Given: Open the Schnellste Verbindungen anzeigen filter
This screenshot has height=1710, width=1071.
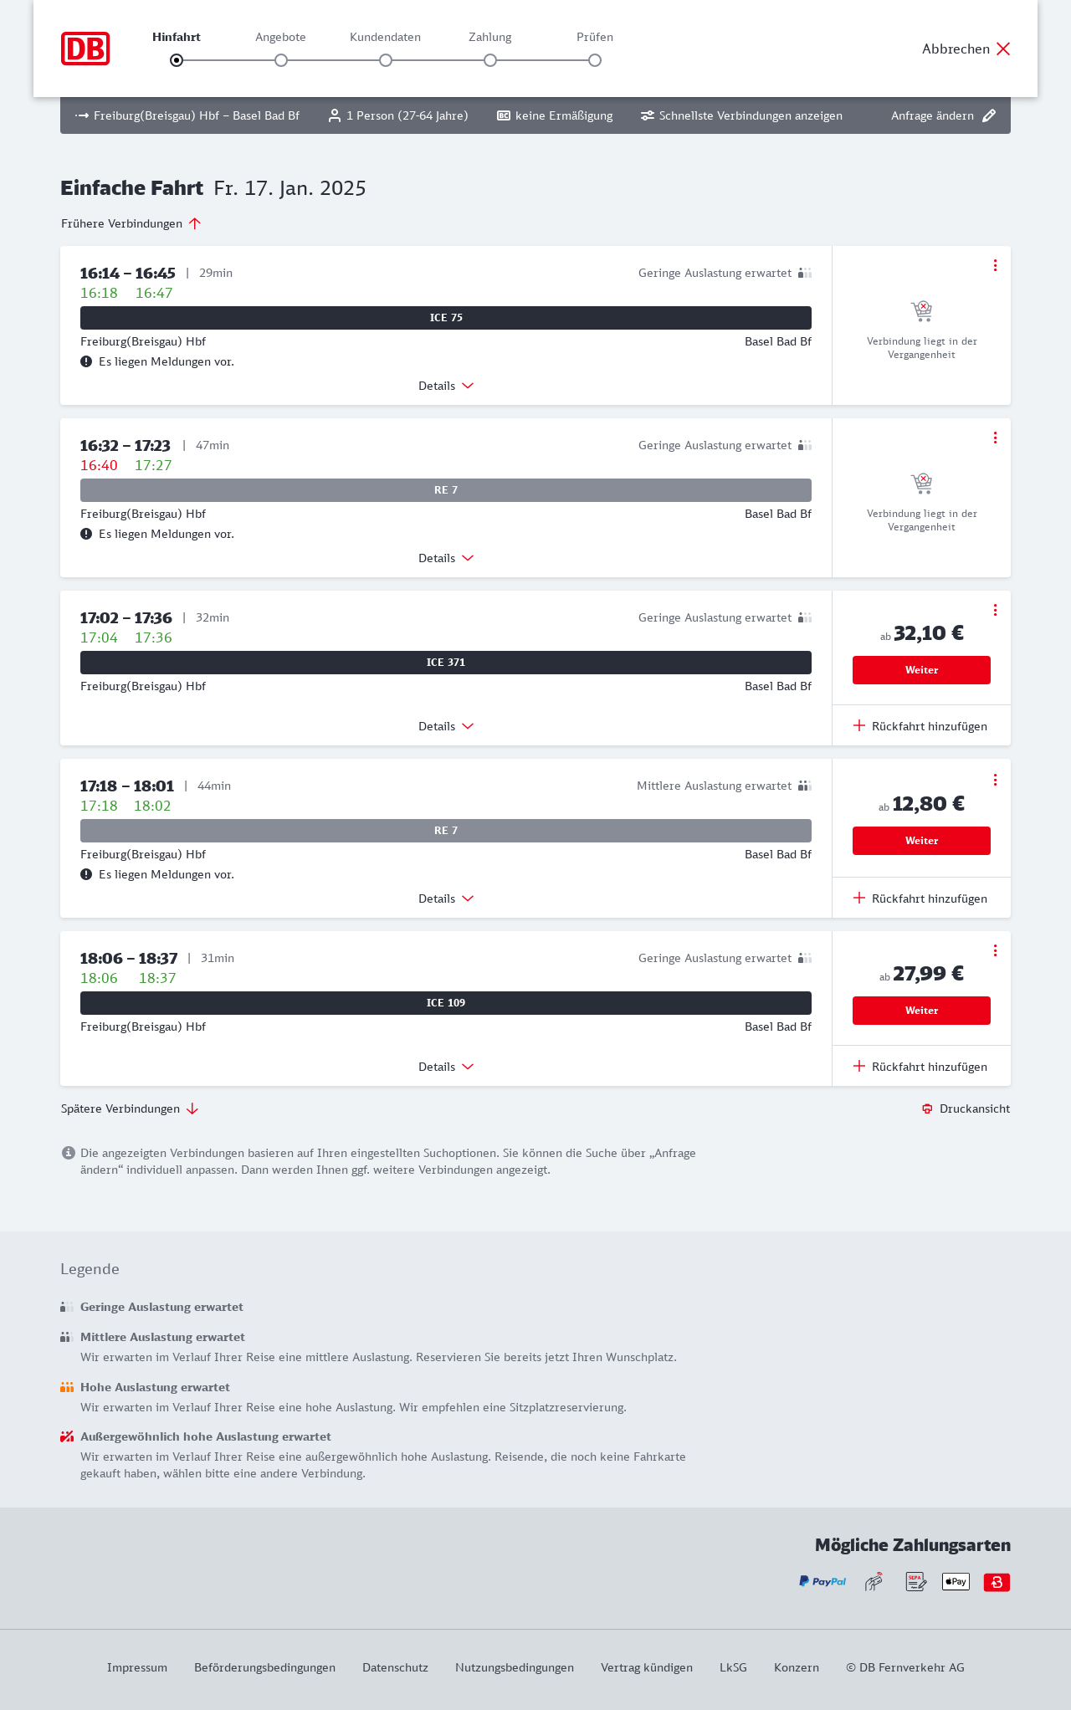Looking at the screenshot, I should [741, 115].
